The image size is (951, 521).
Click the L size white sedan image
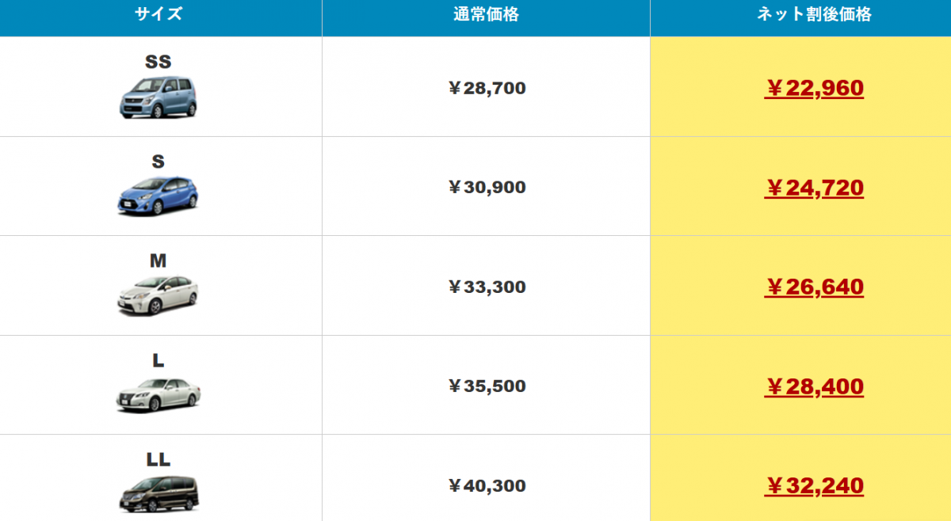tap(158, 394)
